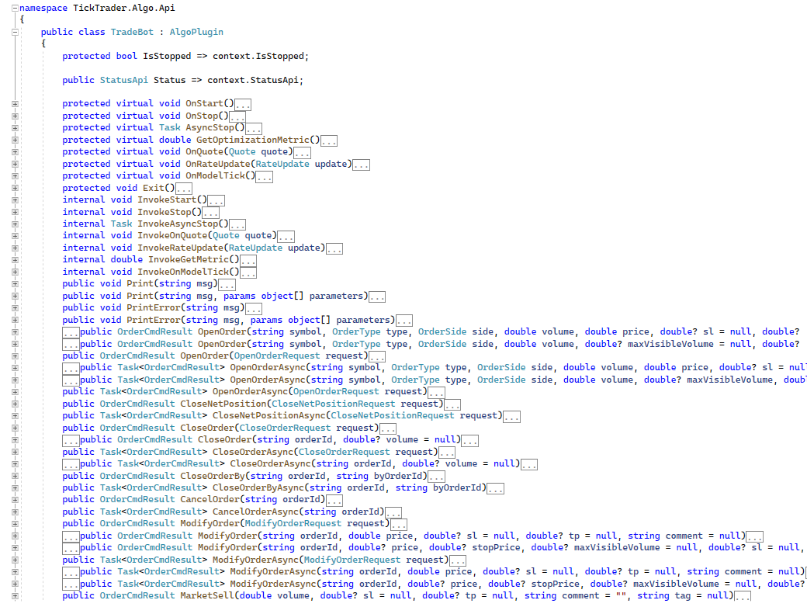Expand the OnRateUpdate method gutter toggle

[x=15, y=165]
